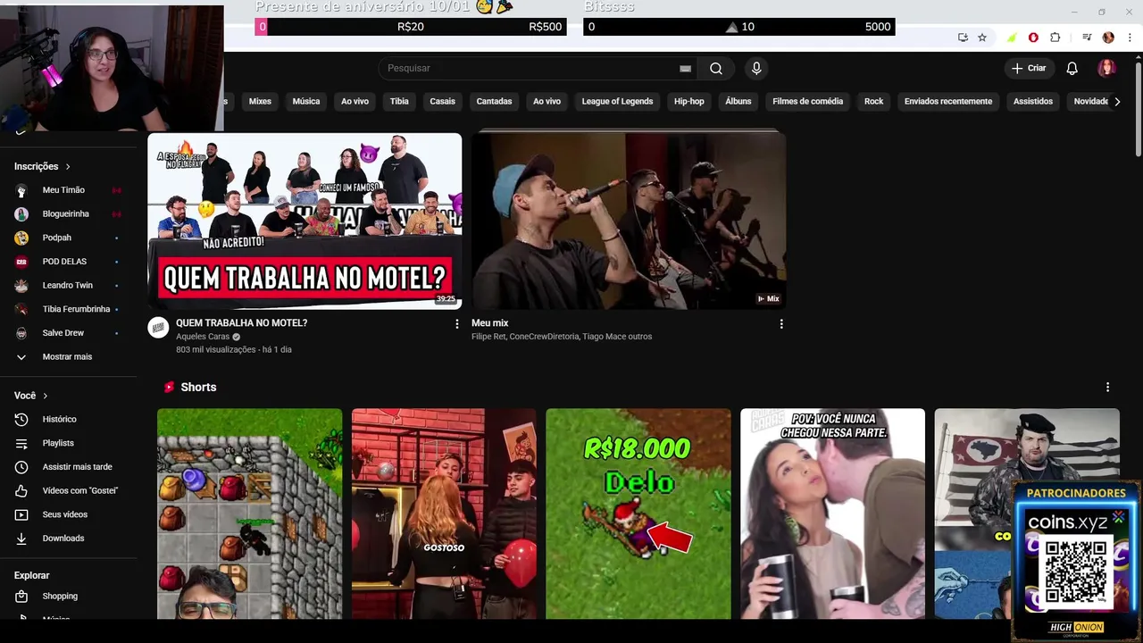Screen dimensions: 1143x643
Task: Open the GOSTOSO short thumbnail
Action: tap(444, 514)
